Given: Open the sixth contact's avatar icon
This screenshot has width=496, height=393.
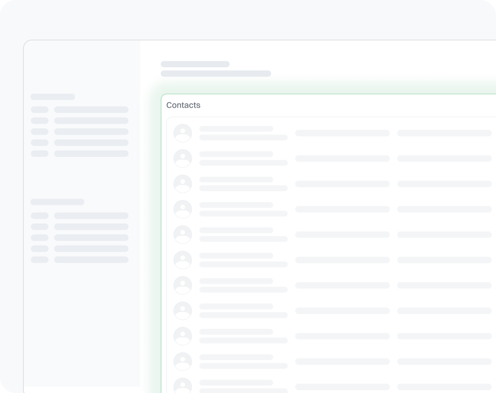Looking at the screenshot, I should 183,260.
